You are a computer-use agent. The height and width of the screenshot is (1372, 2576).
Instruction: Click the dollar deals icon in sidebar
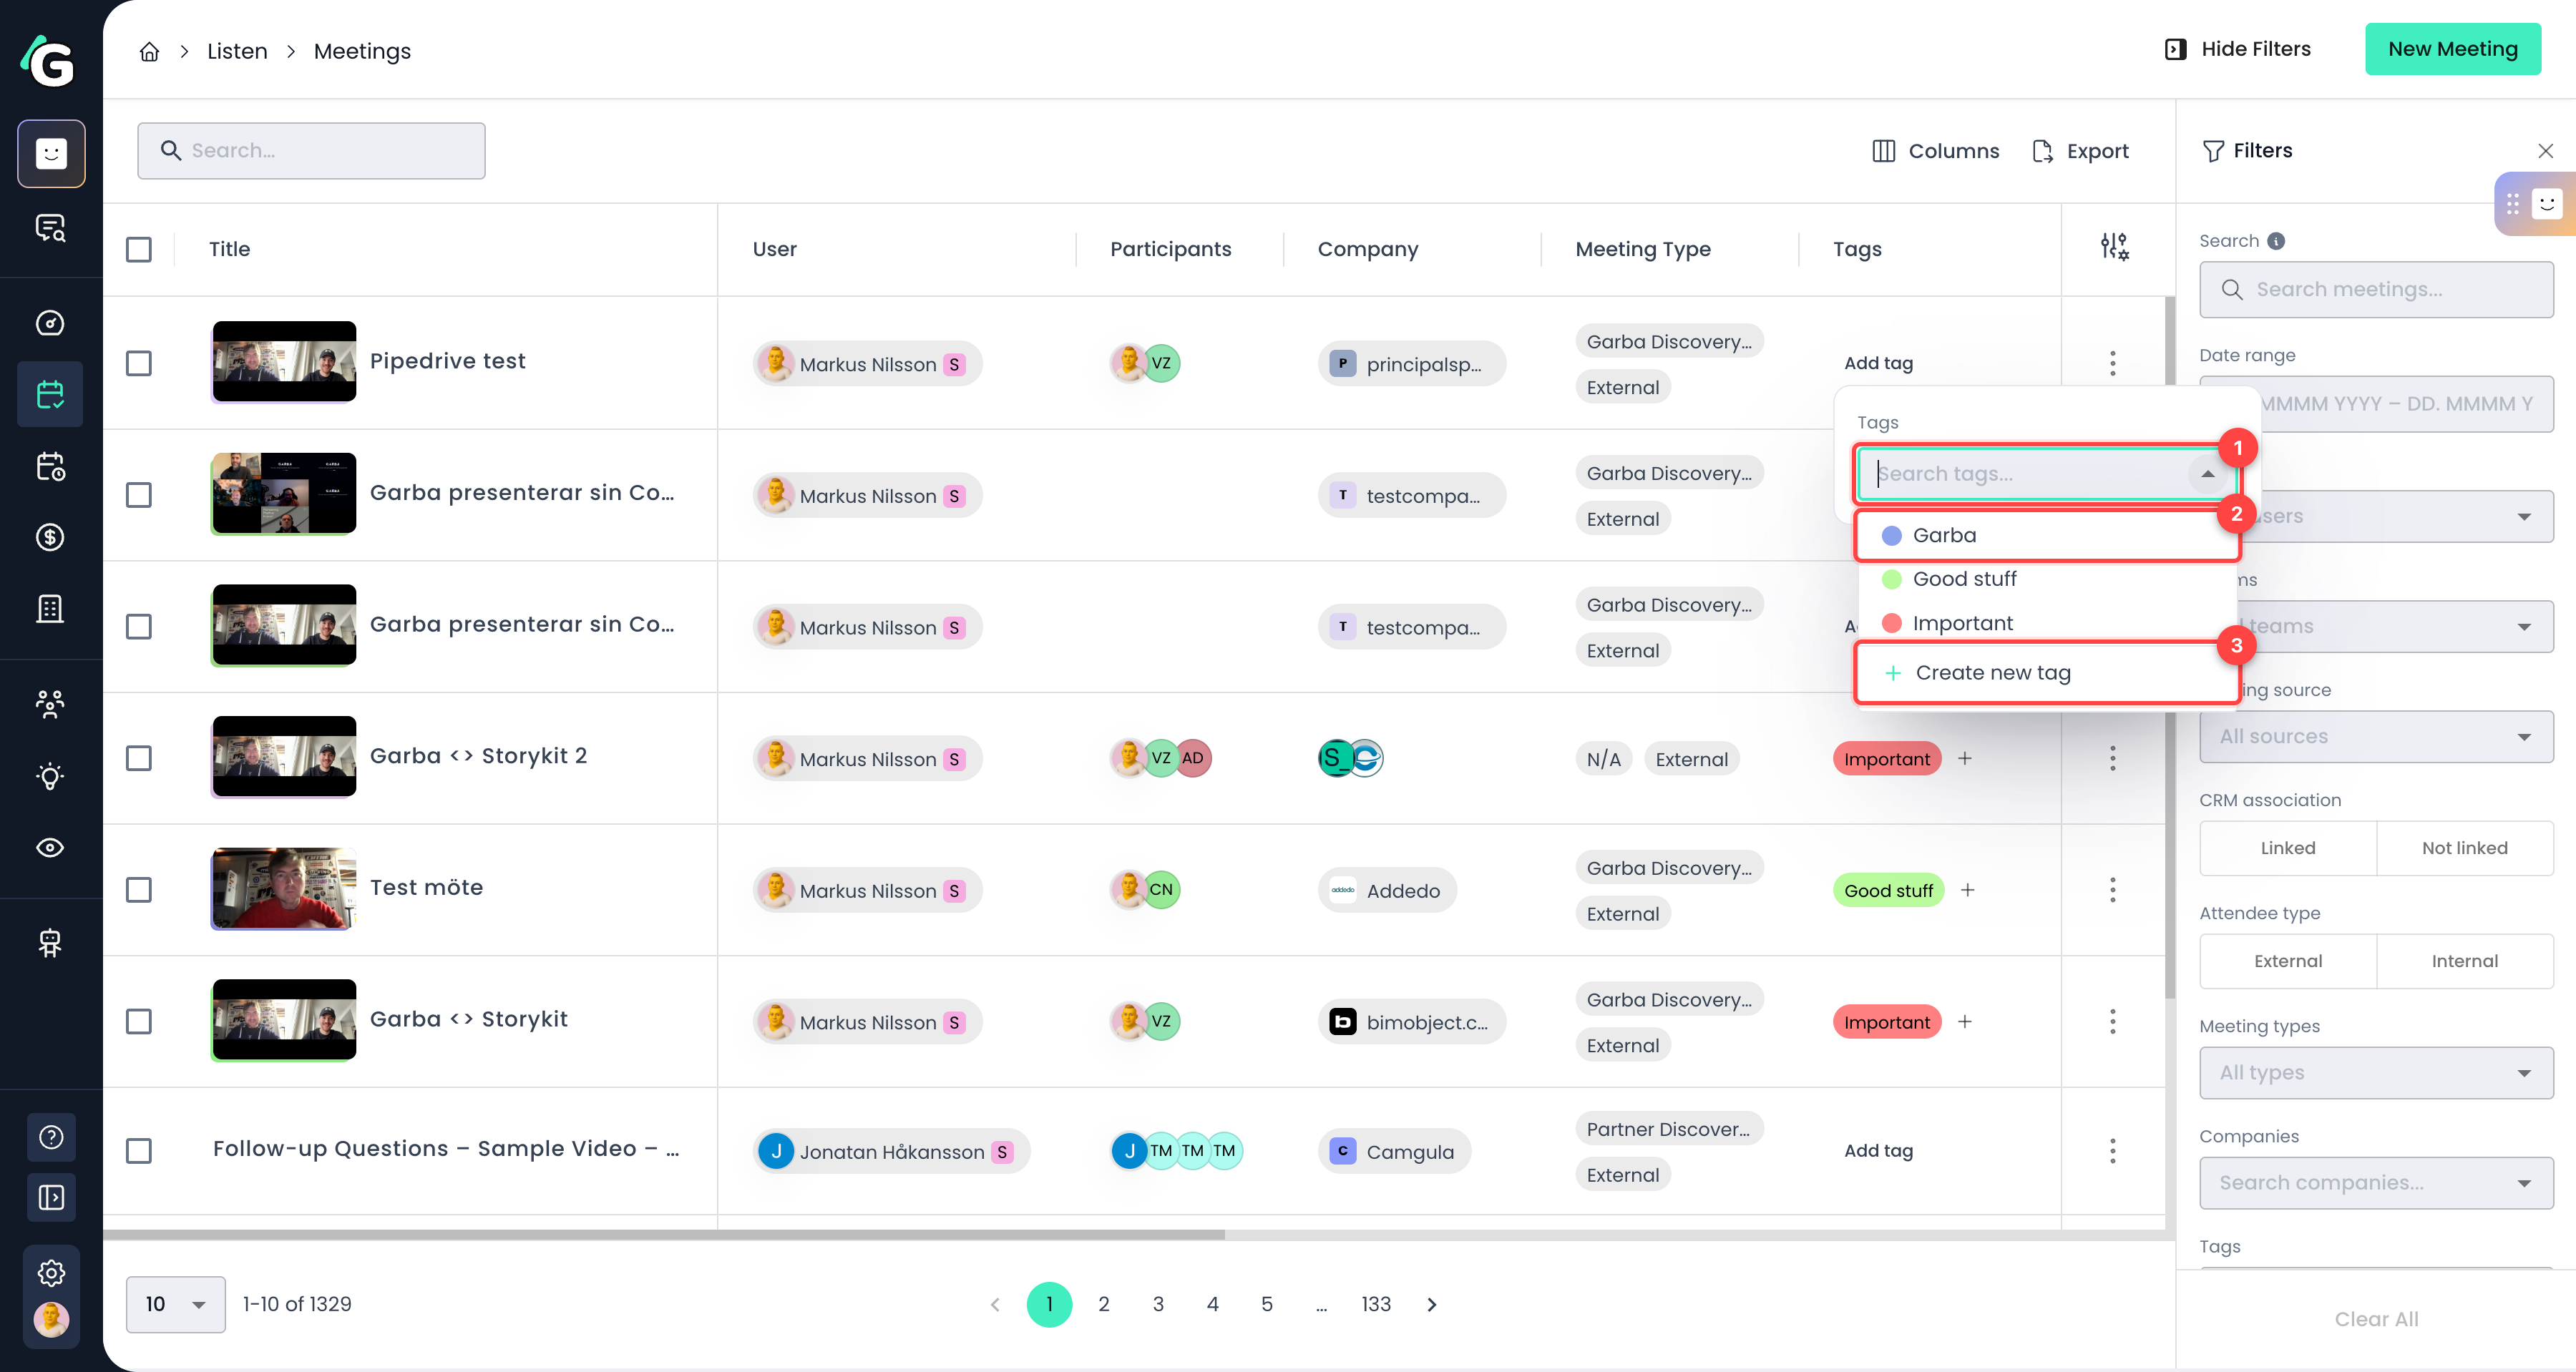tap(51, 537)
